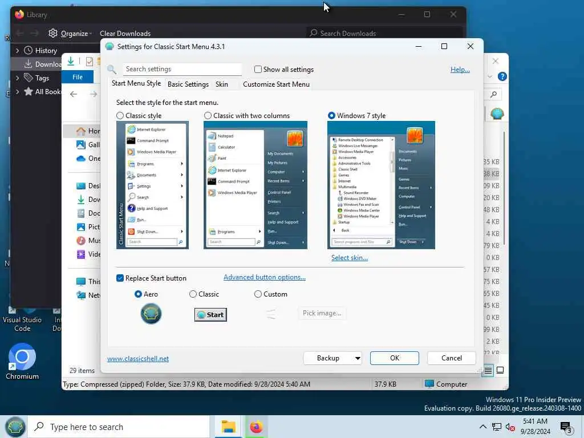Open the Backup dropdown arrow
Viewport: 584px width, 438px height.
click(357, 358)
